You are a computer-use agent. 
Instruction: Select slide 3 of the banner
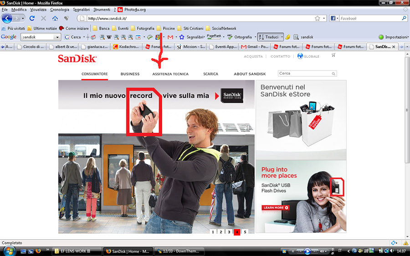point(229,232)
